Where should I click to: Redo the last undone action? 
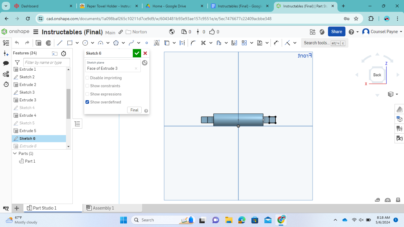(27, 43)
